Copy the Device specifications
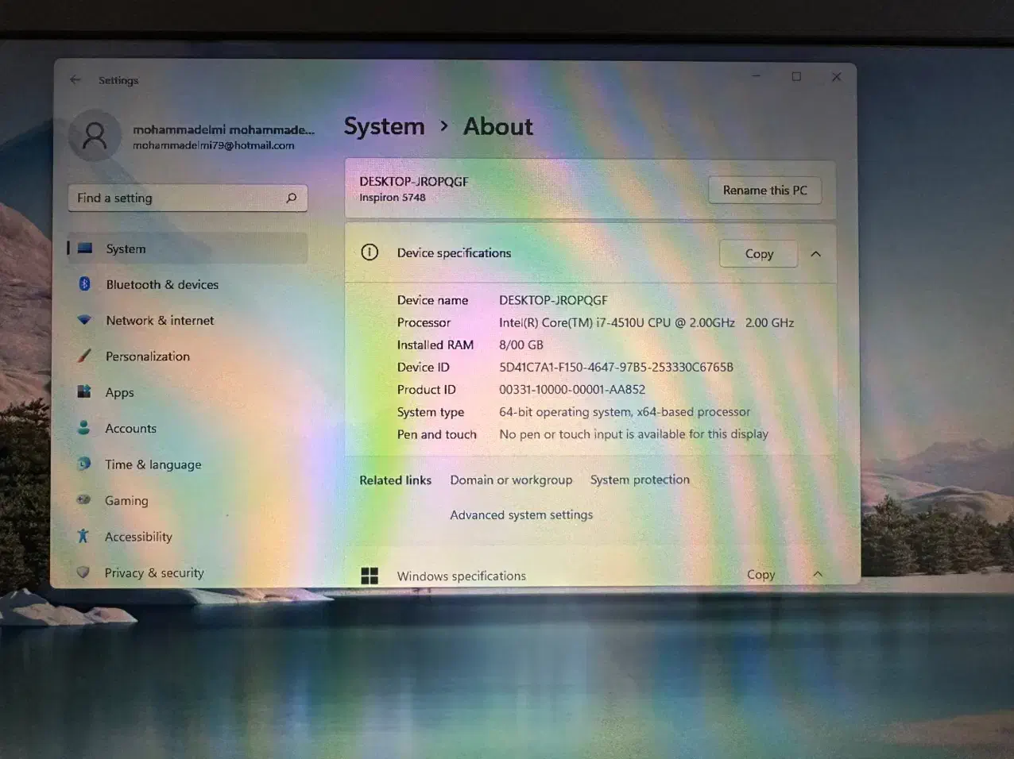 click(x=759, y=253)
